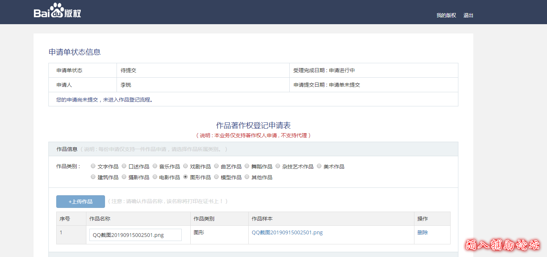The width and height of the screenshot is (547, 257).
Task: Pick the 美术作品 category option
Action: [319, 166]
